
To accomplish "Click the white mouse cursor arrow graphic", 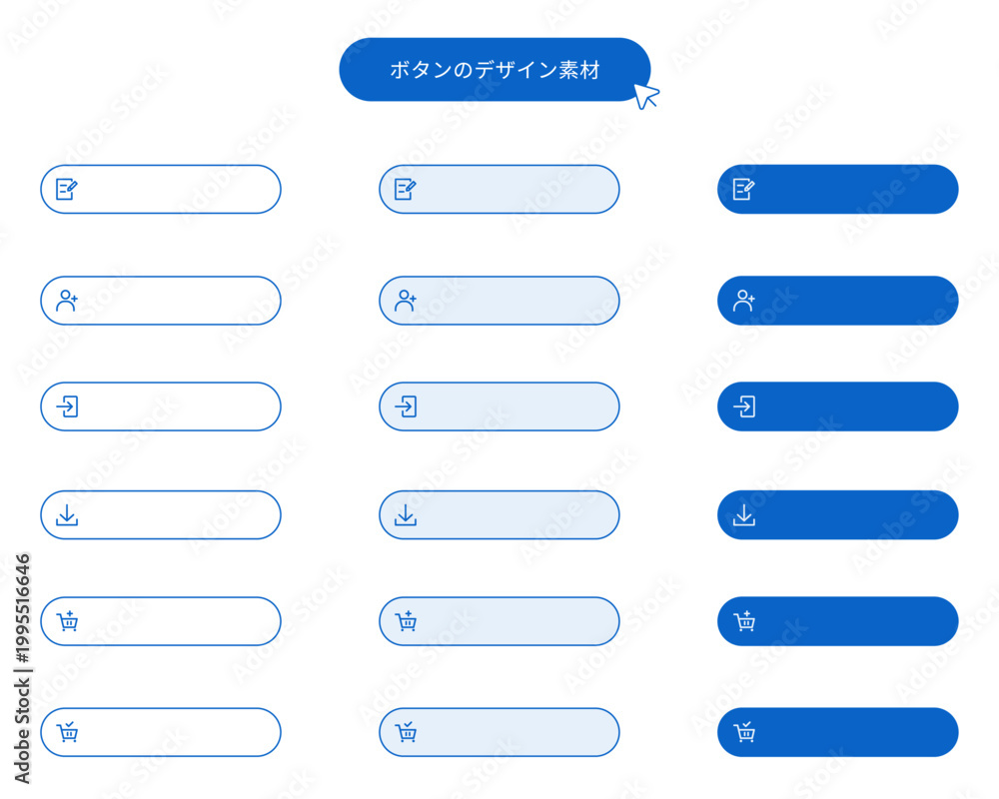I will point(646,96).
